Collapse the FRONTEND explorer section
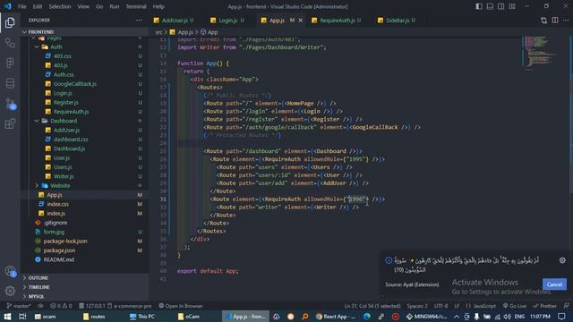The height and width of the screenshot is (322, 573). (x=85, y=32)
